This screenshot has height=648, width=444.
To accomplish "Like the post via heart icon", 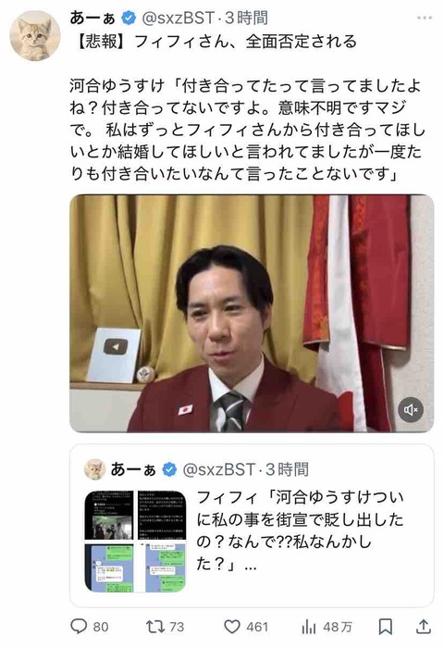I will tap(232, 627).
